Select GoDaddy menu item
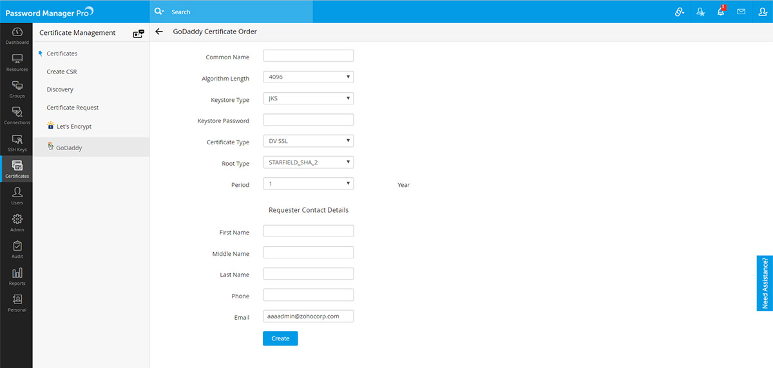 click(69, 148)
